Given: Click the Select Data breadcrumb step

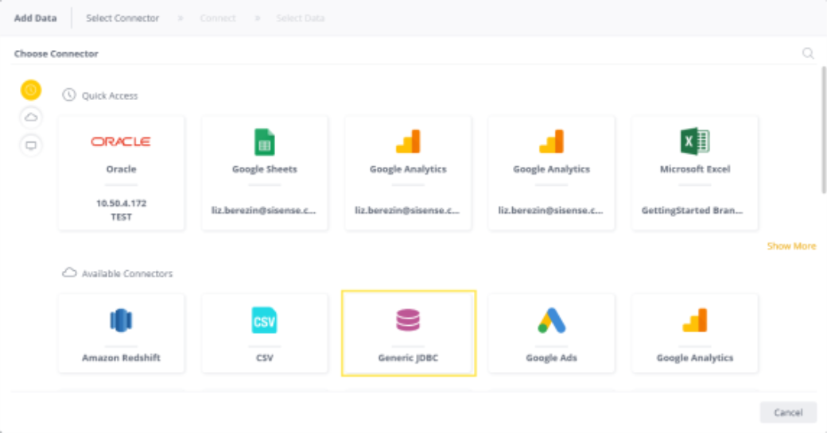Looking at the screenshot, I should [x=300, y=18].
